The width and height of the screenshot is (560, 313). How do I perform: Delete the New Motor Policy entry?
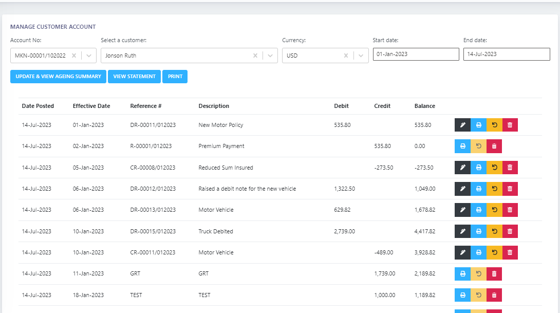510,125
